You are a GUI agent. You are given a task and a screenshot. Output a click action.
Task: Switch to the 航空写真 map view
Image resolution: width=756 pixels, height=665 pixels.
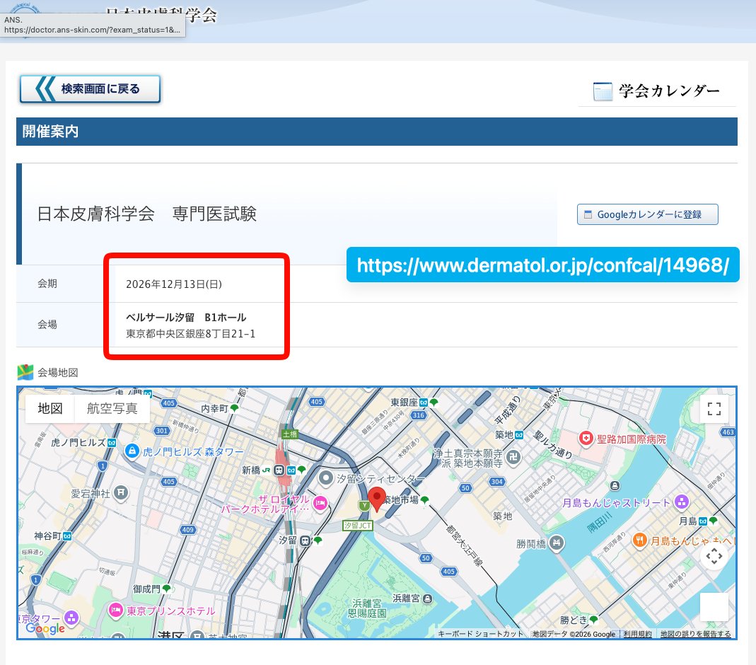pos(112,408)
